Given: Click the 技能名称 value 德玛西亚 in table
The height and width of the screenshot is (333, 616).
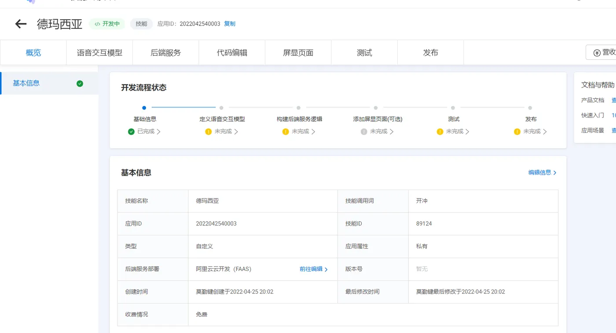Looking at the screenshot, I should click(207, 201).
